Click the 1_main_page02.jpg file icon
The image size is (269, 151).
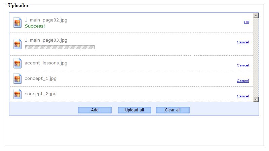pyautogui.click(x=17, y=22)
